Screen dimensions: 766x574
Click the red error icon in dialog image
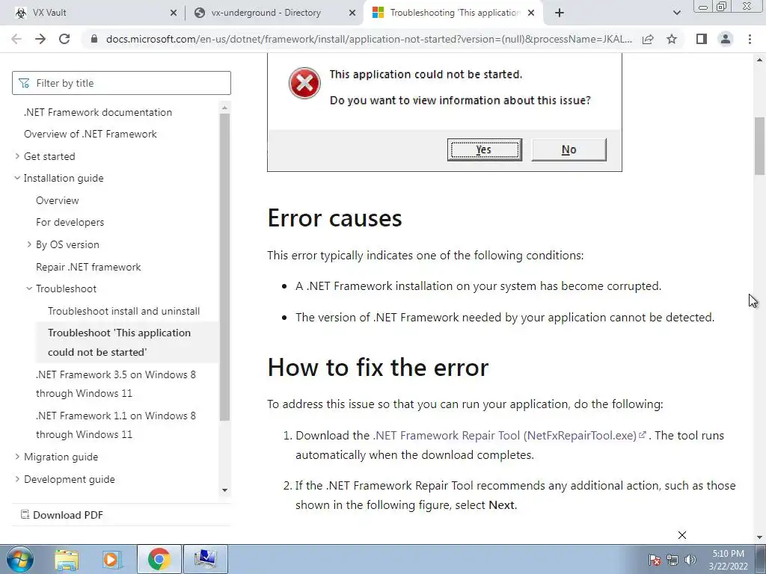[x=304, y=83]
